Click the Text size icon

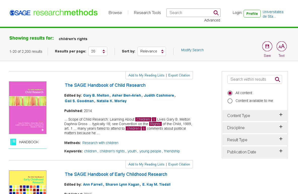(281, 46)
